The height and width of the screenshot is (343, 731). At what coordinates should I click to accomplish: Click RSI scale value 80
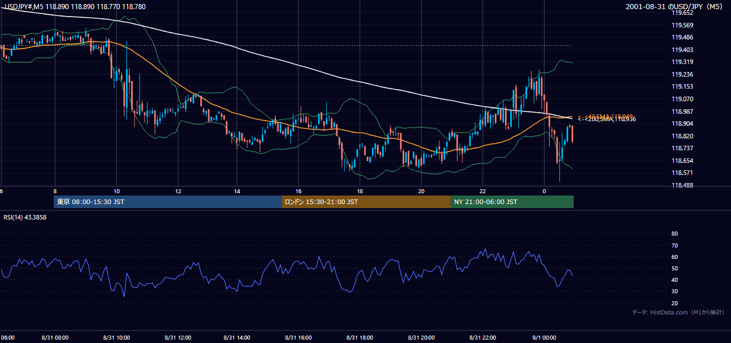pyautogui.click(x=674, y=234)
